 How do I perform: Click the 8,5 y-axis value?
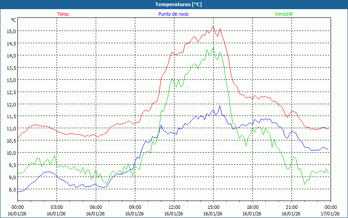11,190
